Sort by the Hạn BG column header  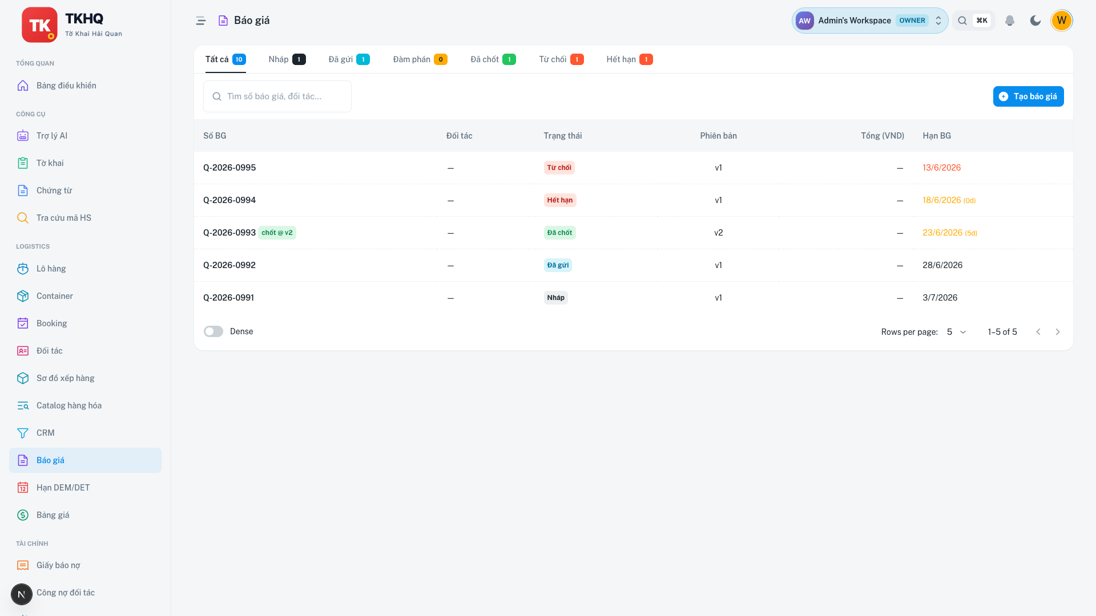937,136
